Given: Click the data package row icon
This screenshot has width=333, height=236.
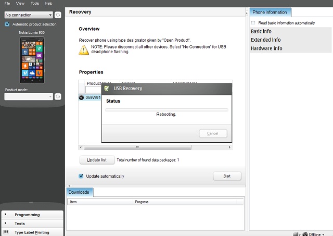Looking at the screenshot, I should click(x=81, y=97).
